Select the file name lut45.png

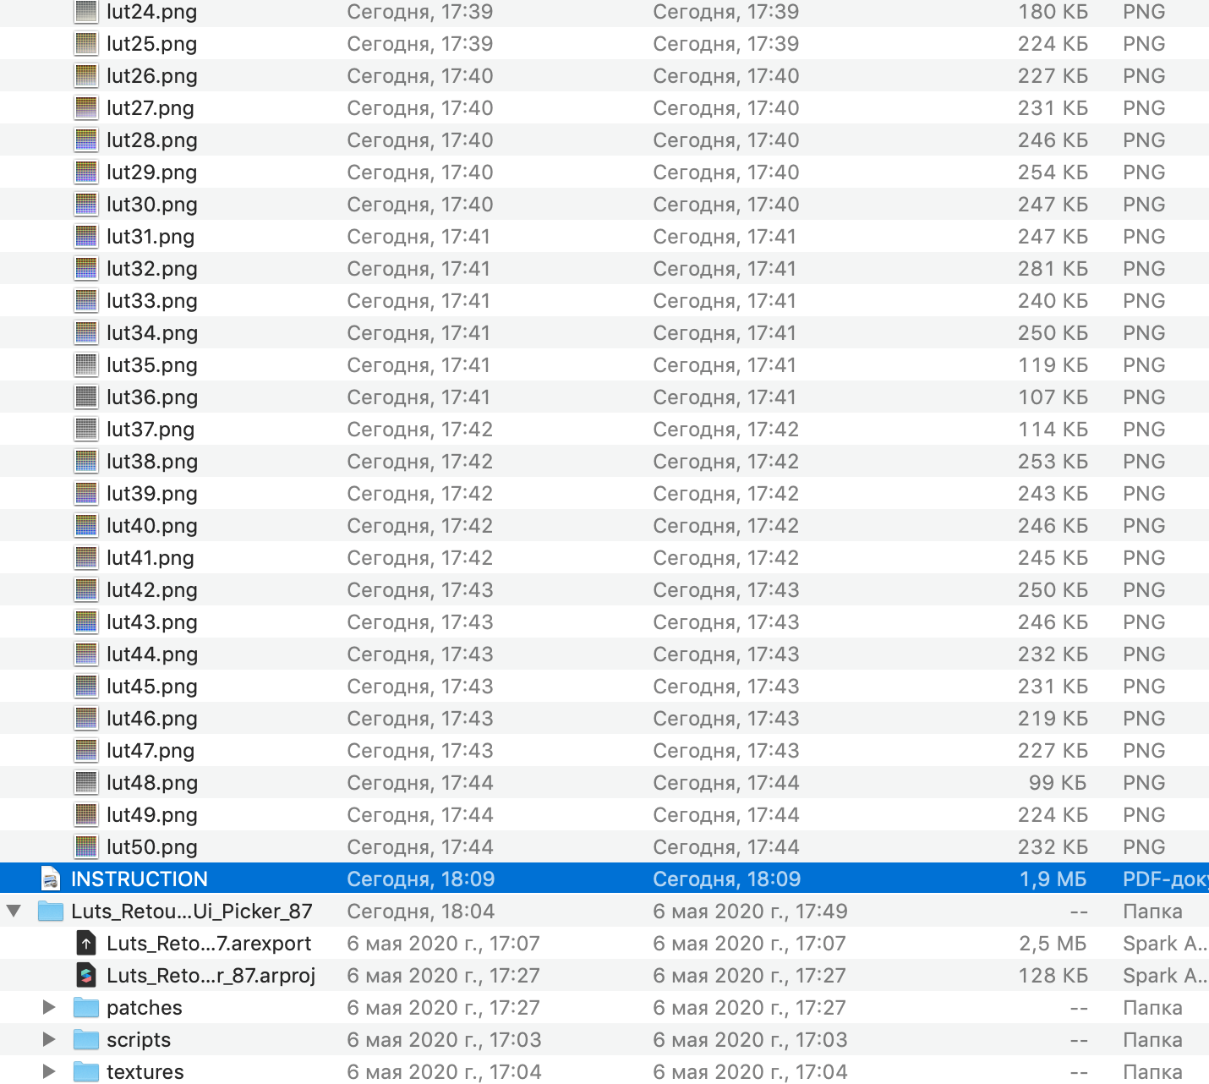coord(152,687)
